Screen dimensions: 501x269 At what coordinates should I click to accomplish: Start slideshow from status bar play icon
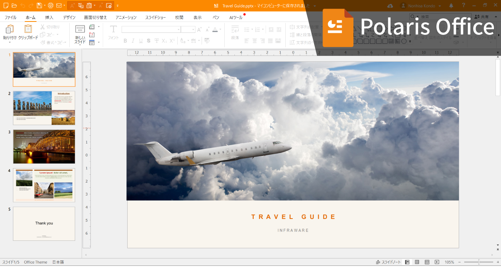point(437,262)
